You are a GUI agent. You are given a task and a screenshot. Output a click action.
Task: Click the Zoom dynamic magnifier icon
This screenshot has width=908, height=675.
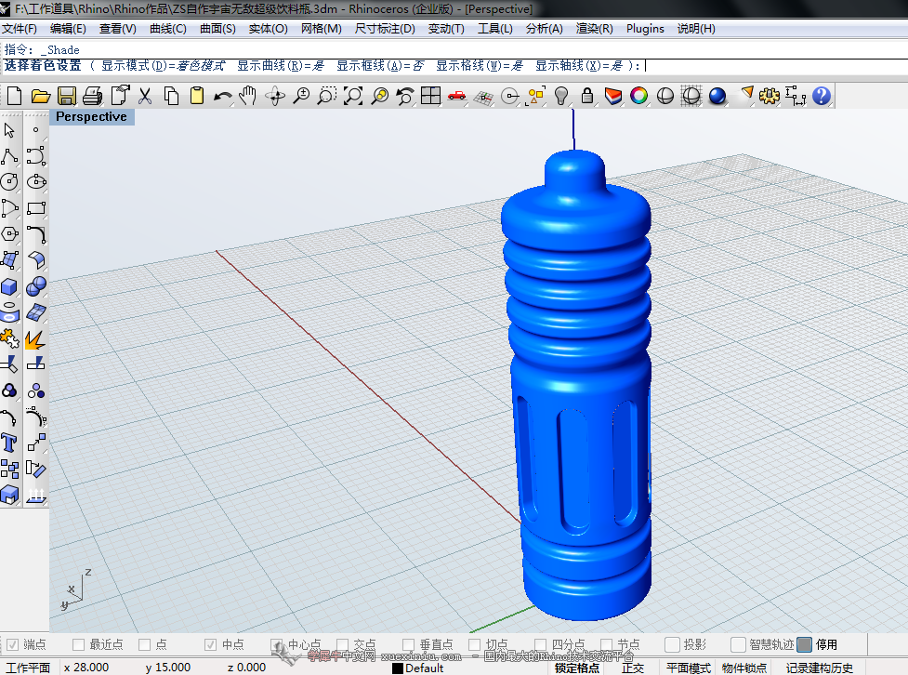point(301,96)
